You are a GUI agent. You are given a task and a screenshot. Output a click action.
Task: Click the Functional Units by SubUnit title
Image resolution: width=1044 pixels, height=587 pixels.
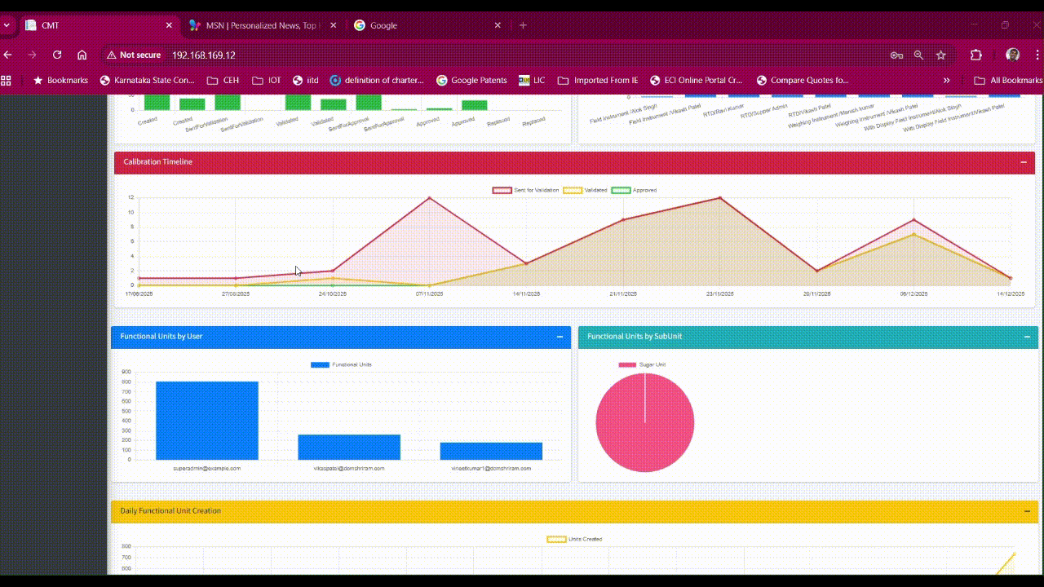[635, 336]
